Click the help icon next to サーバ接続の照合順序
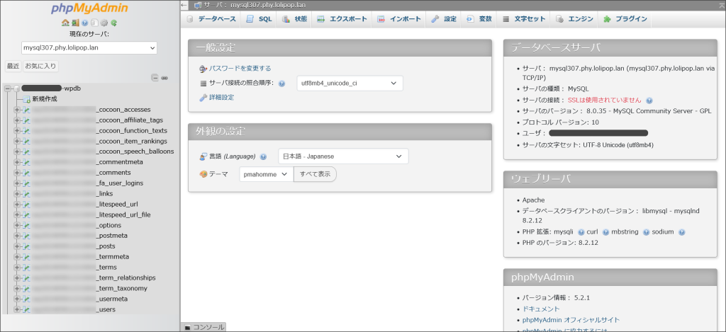The height and width of the screenshot is (332, 726). tap(281, 84)
